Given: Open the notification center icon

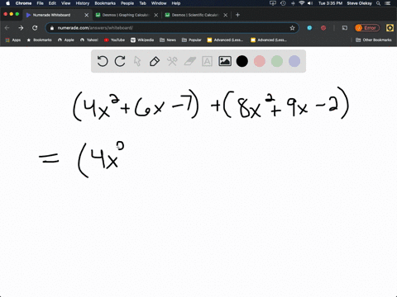Looking at the screenshot, I should pyautogui.click(x=388, y=3).
